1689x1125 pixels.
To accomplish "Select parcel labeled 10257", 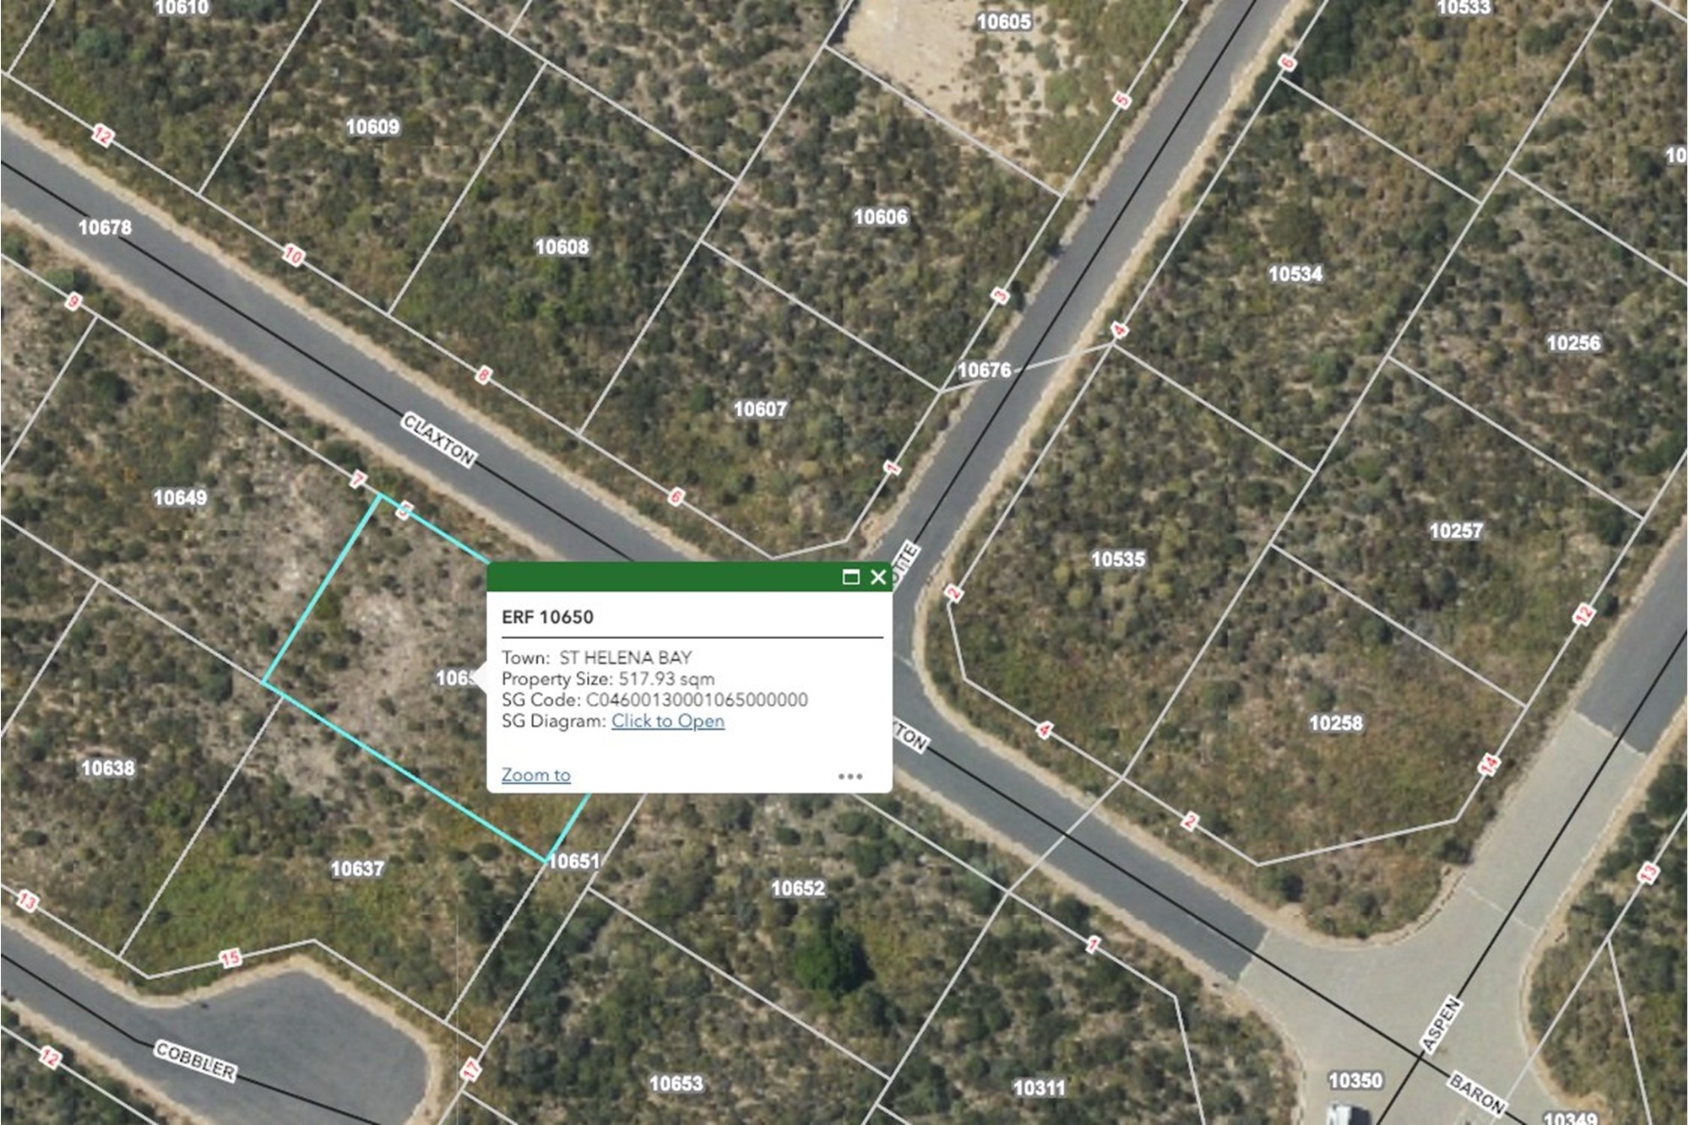I will point(1456,531).
